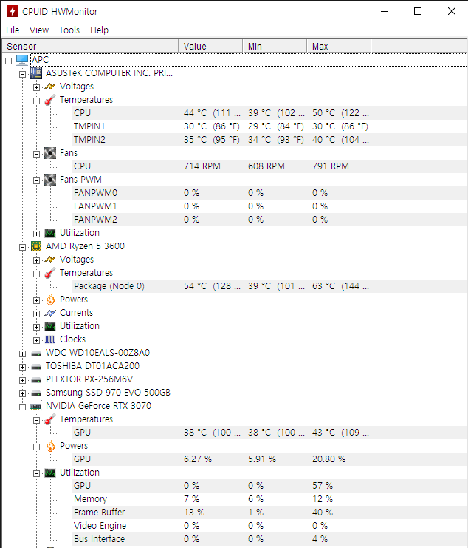Click the HWMonitor lightning bolt app icon
This screenshot has width=468, height=548.
click(x=13, y=11)
